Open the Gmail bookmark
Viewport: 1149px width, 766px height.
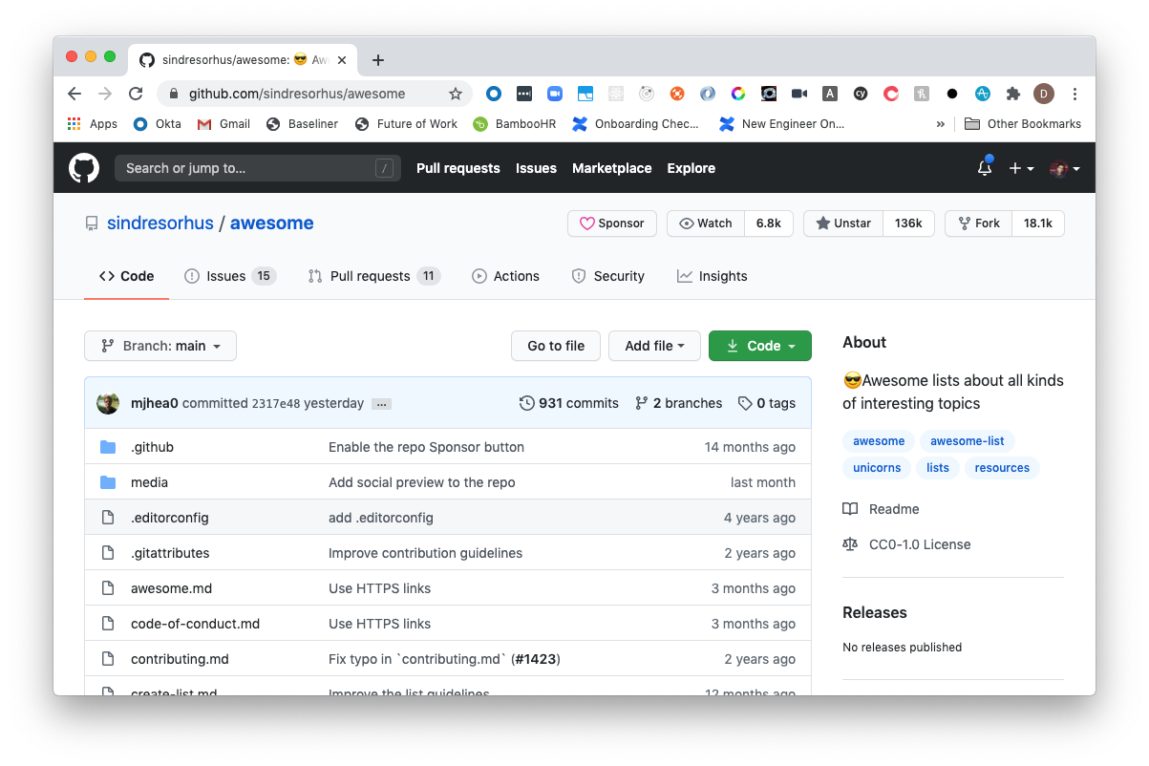coord(223,124)
